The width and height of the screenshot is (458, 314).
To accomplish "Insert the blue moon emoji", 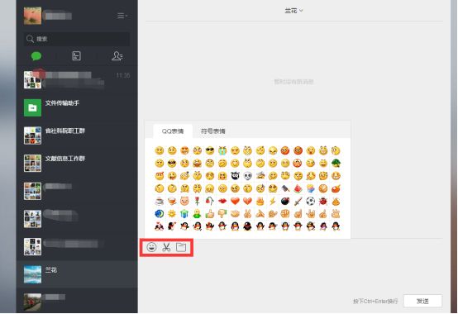I will pyautogui.click(x=160, y=214).
